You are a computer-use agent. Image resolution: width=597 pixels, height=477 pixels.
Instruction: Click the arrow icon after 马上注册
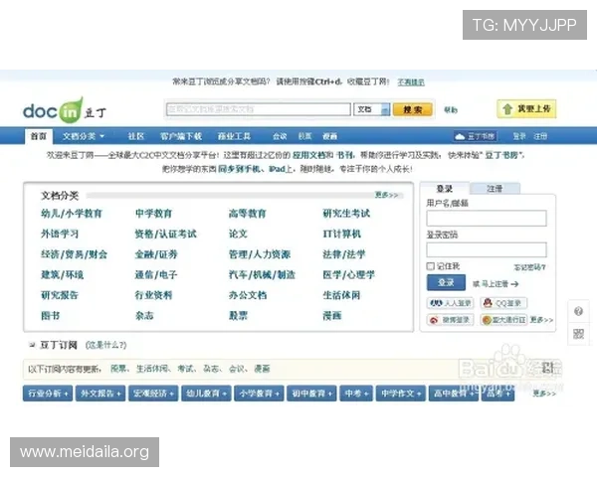click(514, 284)
